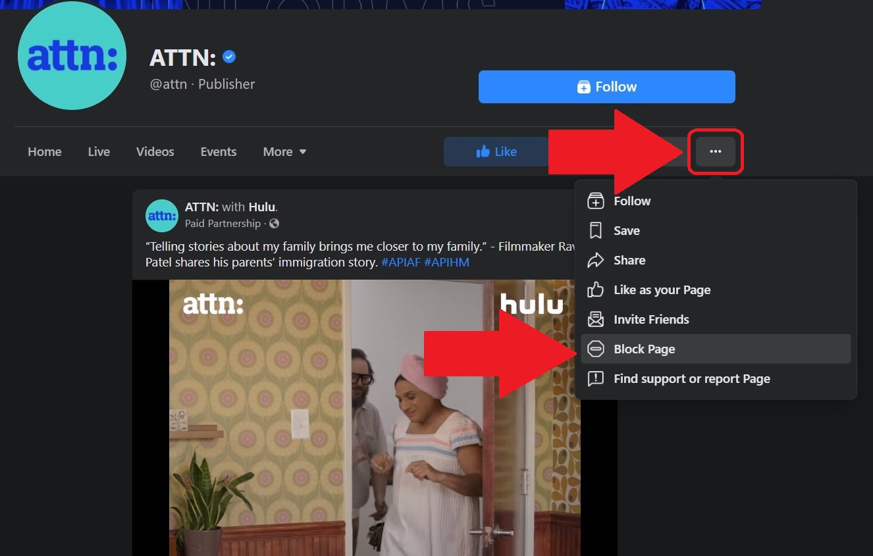The height and width of the screenshot is (556, 873).
Task: Open the ATTN: author link in post header
Action: pyautogui.click(x=201, y=207)
